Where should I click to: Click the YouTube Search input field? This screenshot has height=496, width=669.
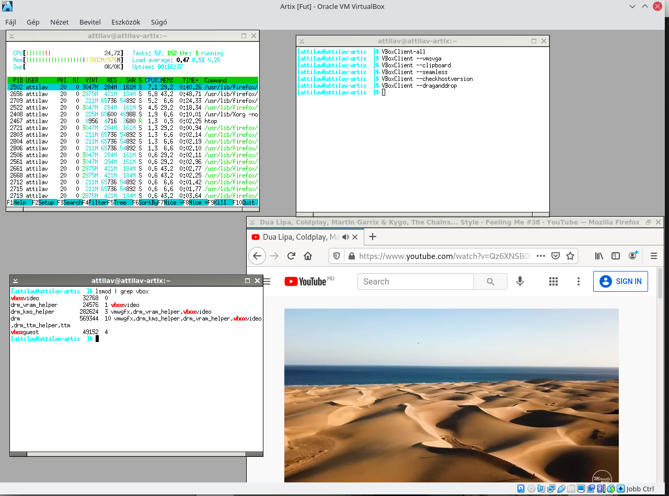click(x=416, y=281)
